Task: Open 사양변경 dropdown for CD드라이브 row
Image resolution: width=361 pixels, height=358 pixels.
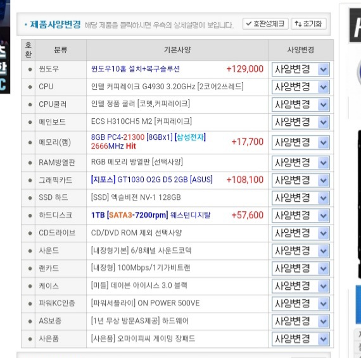Action: tap(301, 233)
